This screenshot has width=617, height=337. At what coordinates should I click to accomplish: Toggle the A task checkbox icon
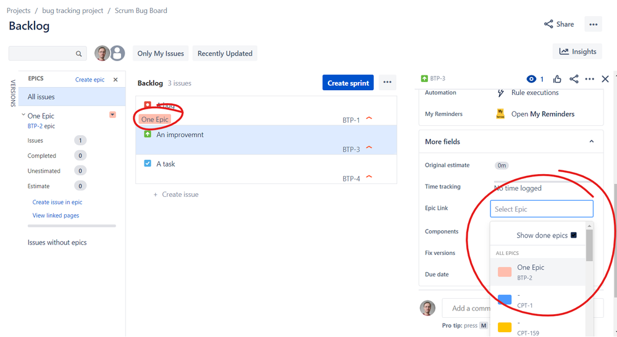(148, 163)
